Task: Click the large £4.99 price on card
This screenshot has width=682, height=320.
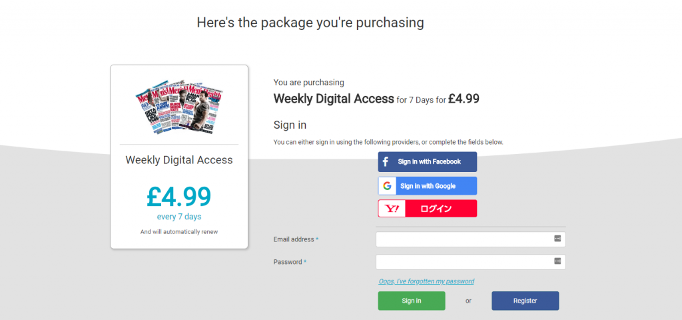Action: (x=178, y=196)
